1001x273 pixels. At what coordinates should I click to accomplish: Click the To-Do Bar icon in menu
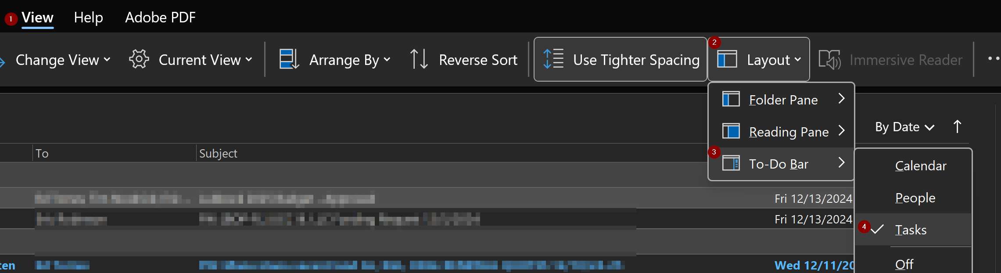(731, 163)
